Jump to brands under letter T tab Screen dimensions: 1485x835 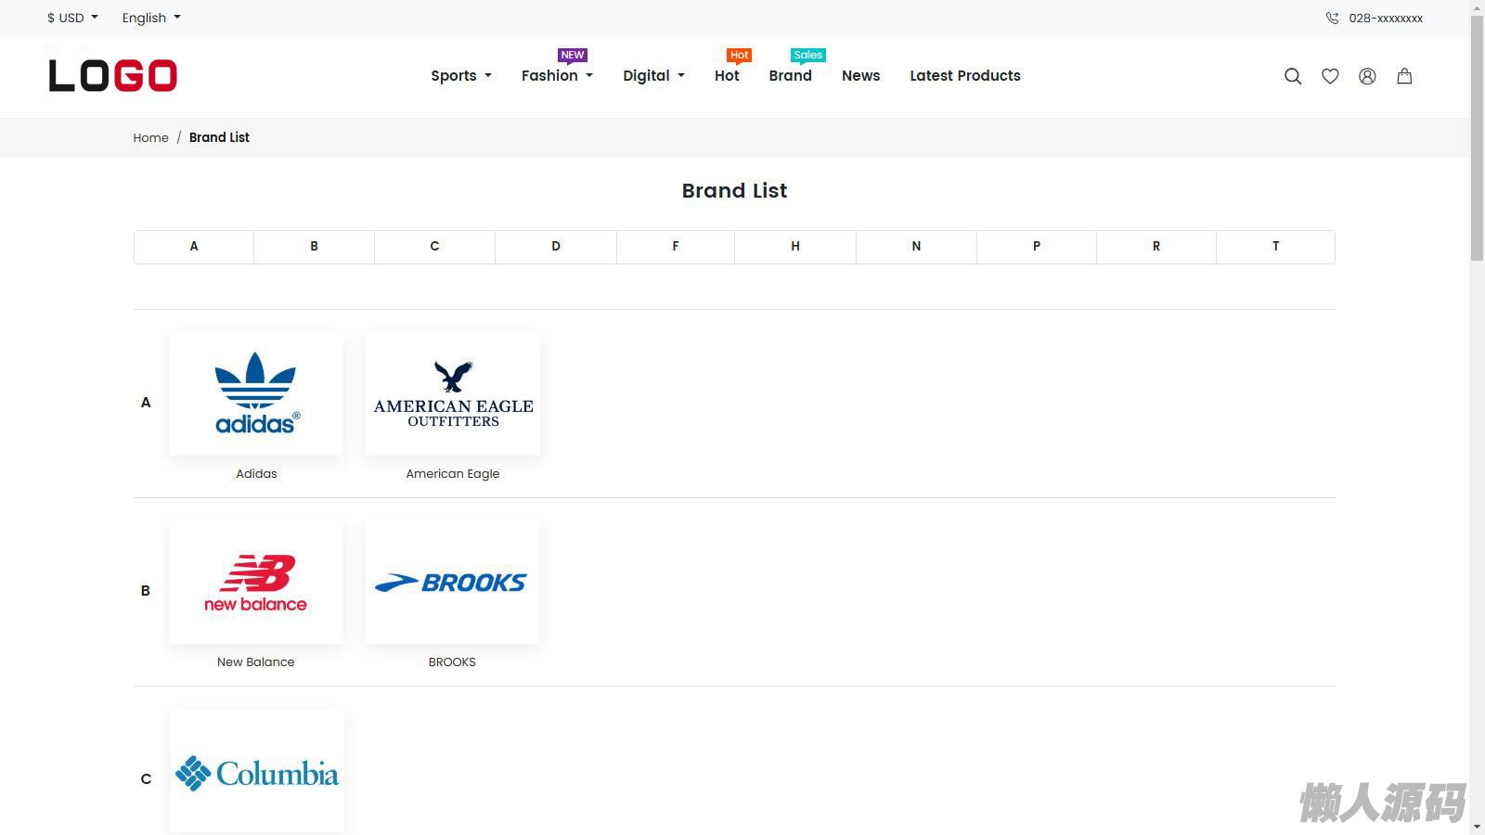point(1276,247)
